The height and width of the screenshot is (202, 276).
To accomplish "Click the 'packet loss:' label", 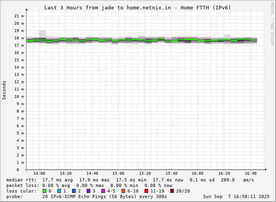I will 23,185.
